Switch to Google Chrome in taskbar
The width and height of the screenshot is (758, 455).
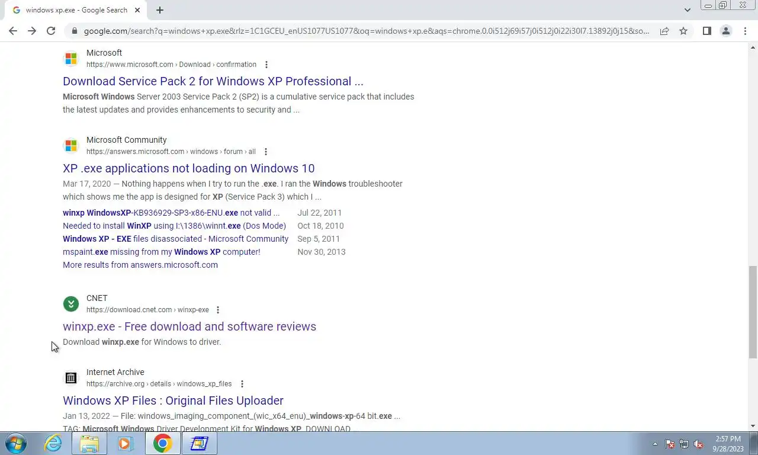[x=162, y=443]
